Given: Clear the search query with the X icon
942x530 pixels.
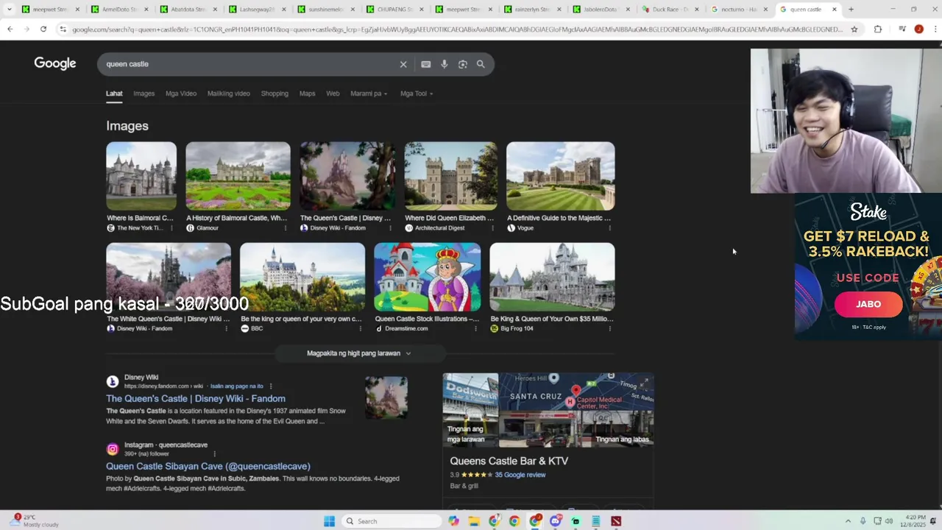Looking at the screenshot, I should 403,64.
